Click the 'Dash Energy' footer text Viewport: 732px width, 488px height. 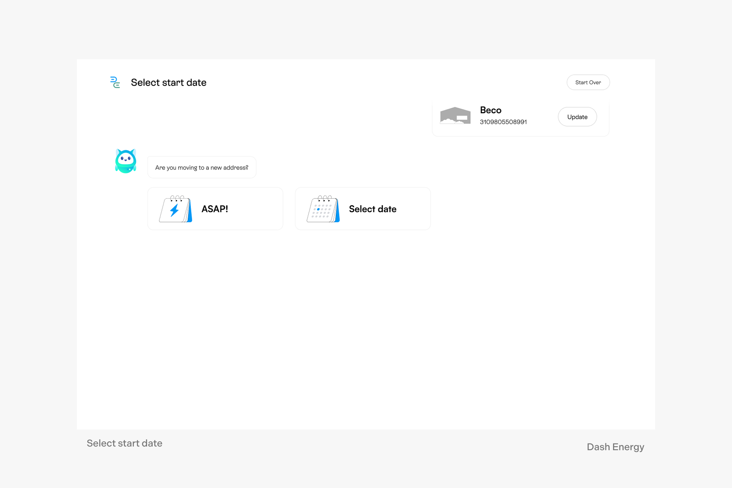(615, 447)
